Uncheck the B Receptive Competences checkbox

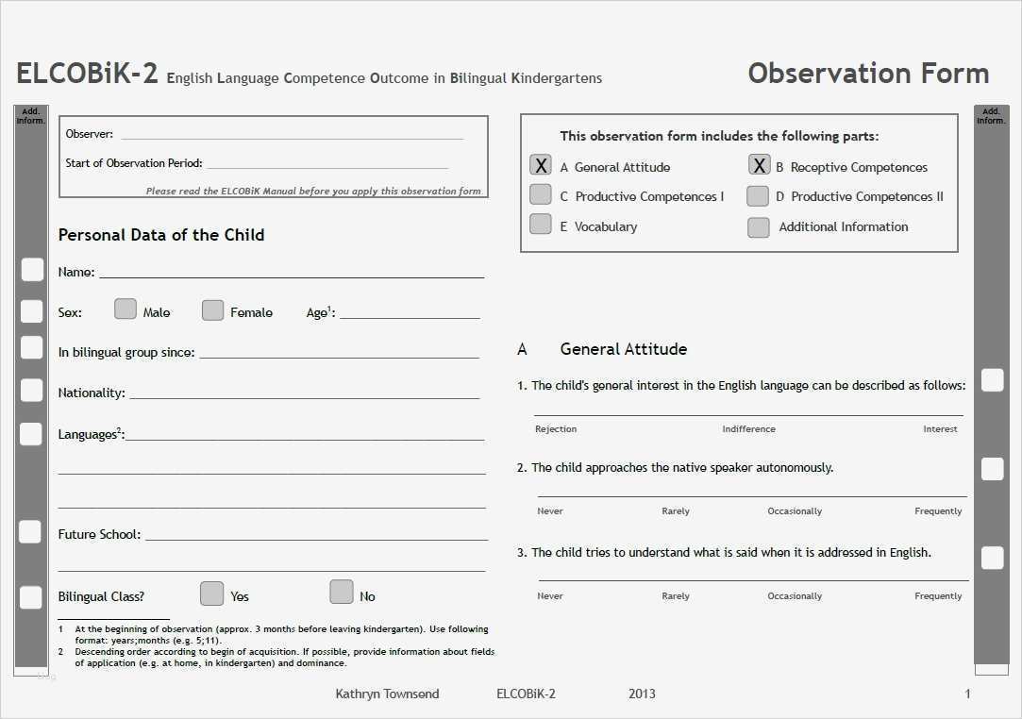point(759,165)
